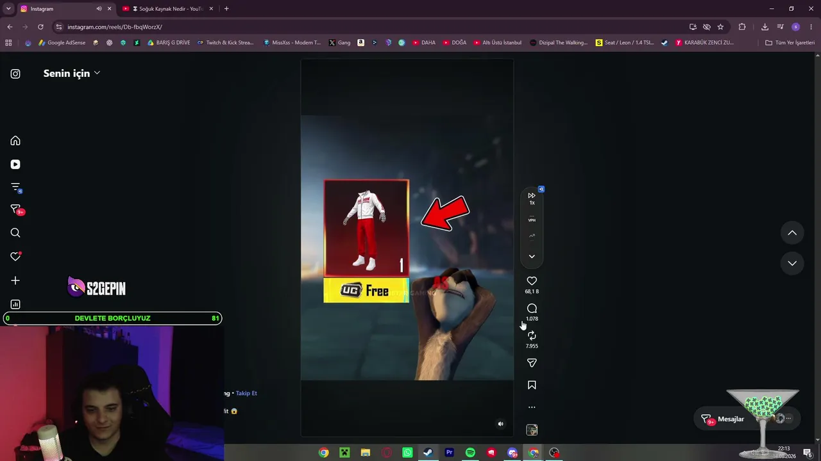Like the reel with the heart icon
This screenshot has width=821, height=461.
pyautogui.click(x=532, y=281)
